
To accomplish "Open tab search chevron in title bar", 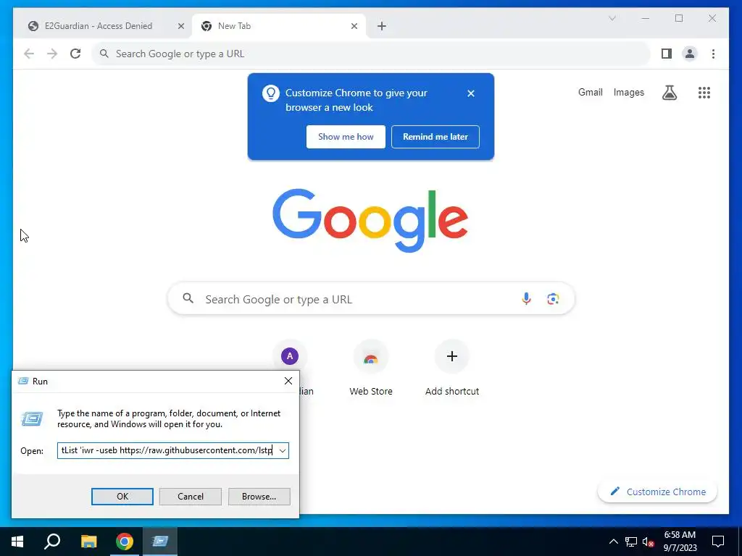I will [612, 18].
